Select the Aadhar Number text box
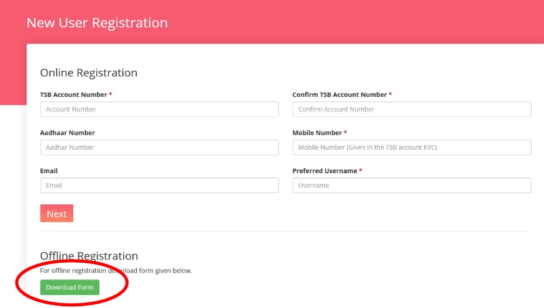This screenshot has height=308, width=544. (159, 147)
